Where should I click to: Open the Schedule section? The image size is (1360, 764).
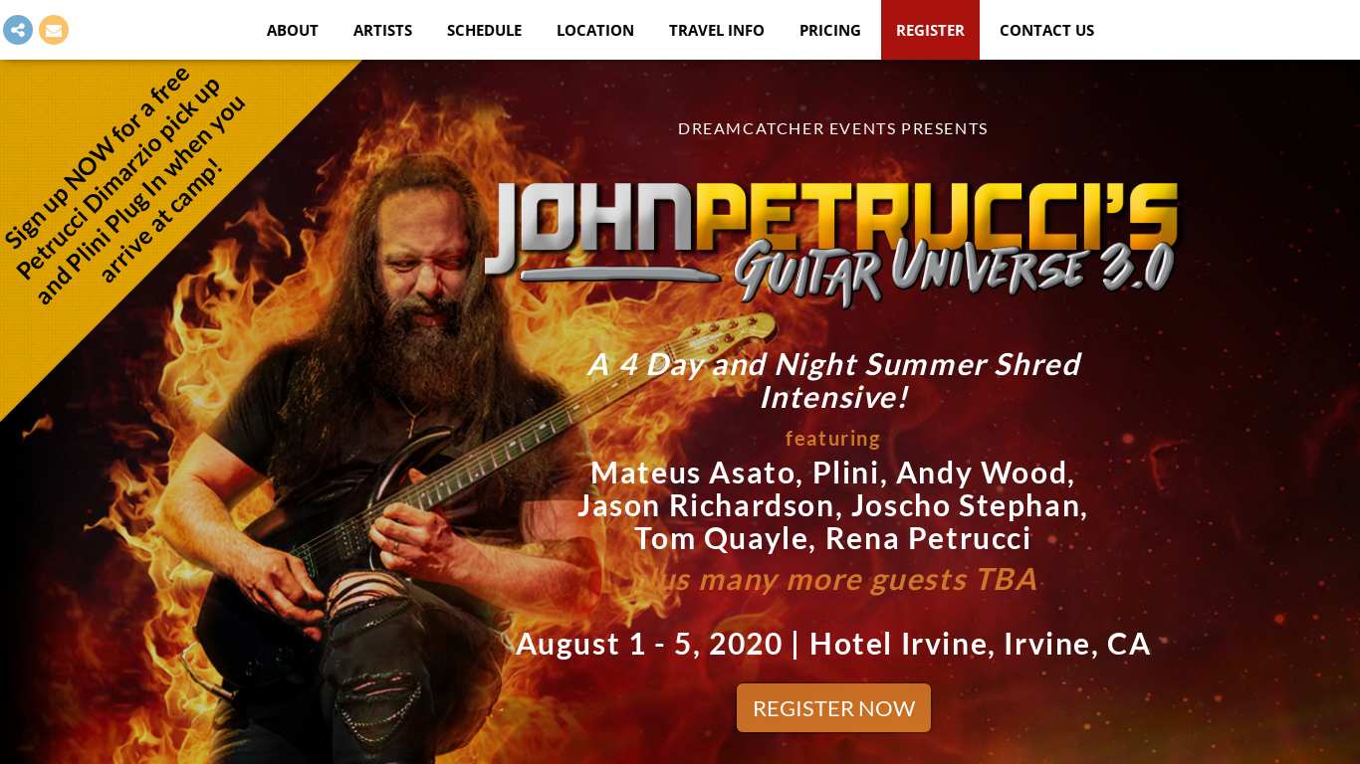click(484, 30)
